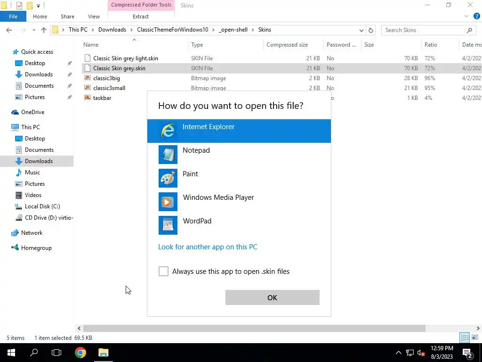Open the File menu
Screen dimensions: 482x362
tap(13, 16)
